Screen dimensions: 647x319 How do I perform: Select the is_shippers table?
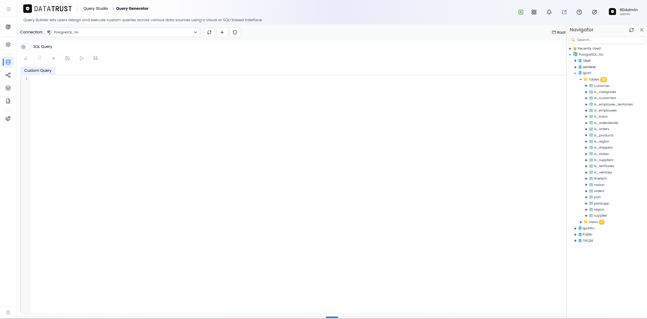(603, 148)
